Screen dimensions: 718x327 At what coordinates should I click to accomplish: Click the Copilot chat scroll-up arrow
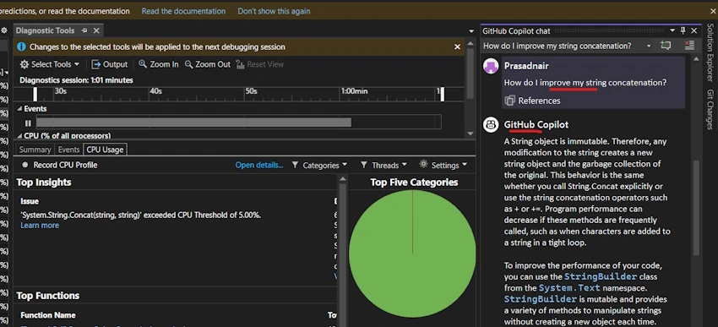pos(696,58)
